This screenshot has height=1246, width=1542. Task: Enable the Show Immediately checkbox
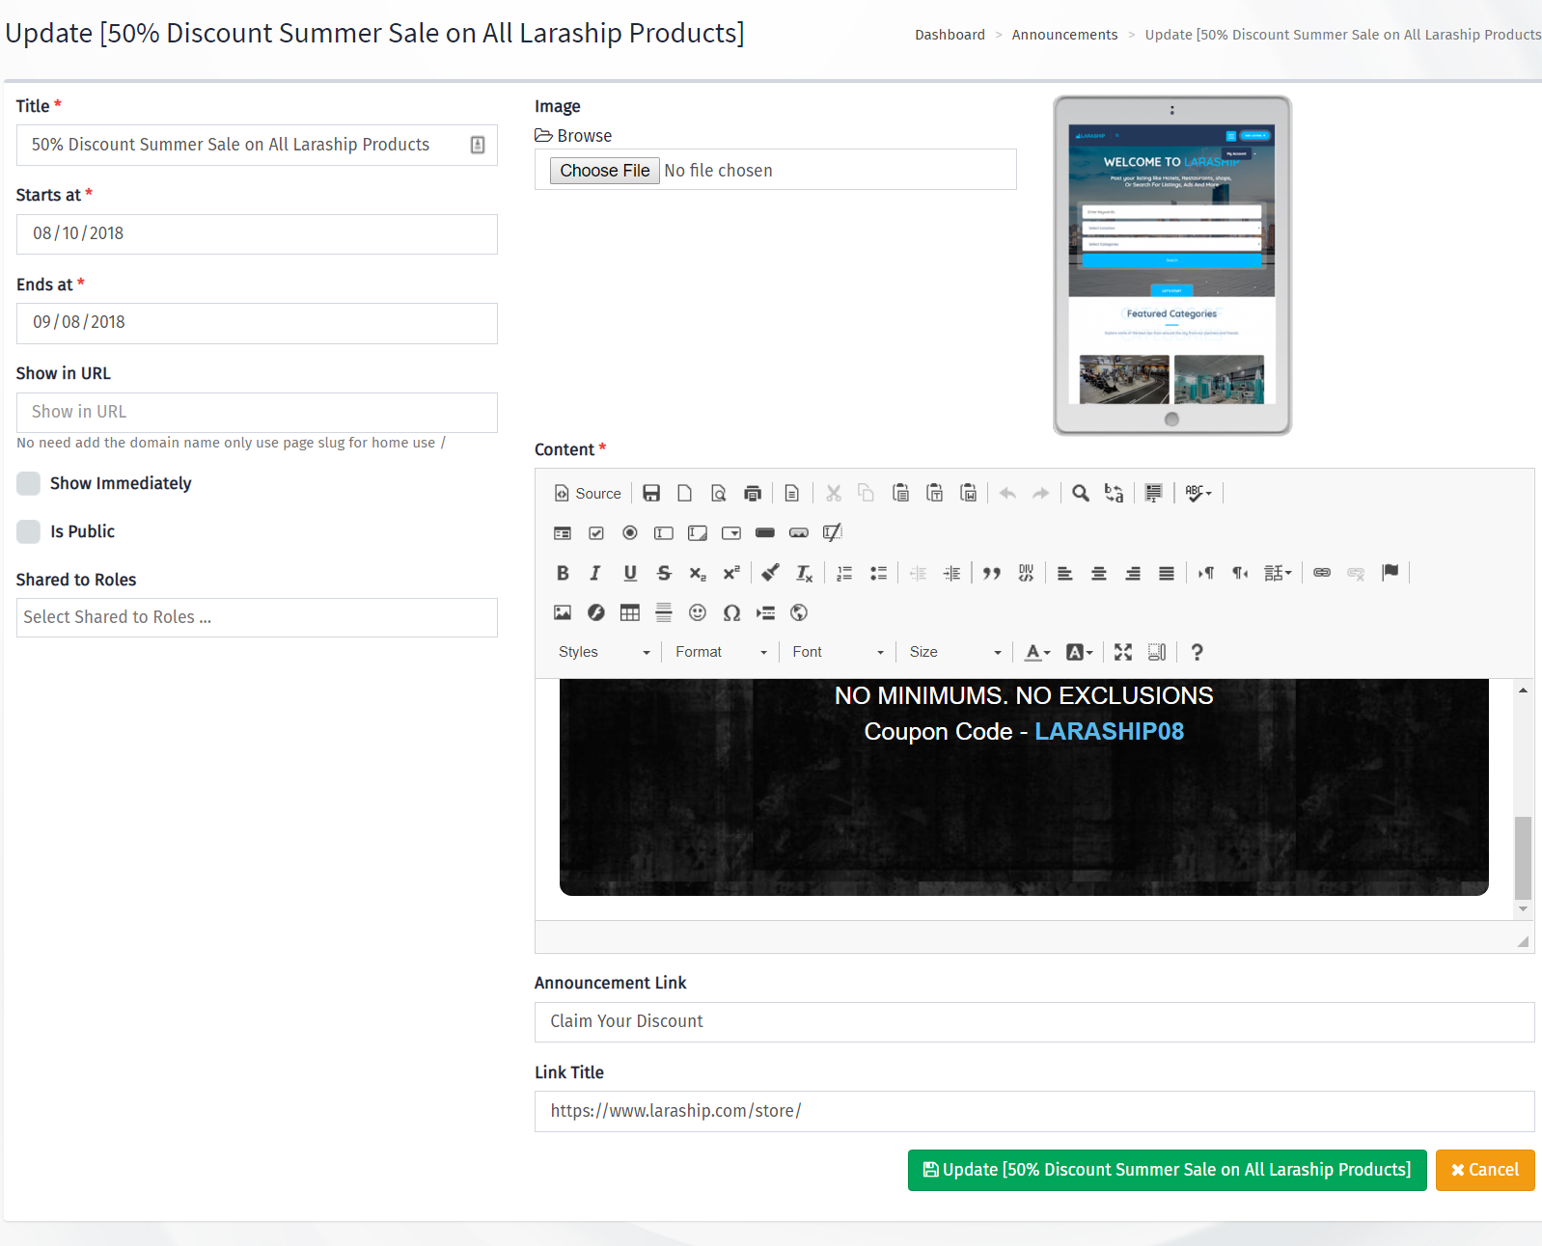[29, 483]
